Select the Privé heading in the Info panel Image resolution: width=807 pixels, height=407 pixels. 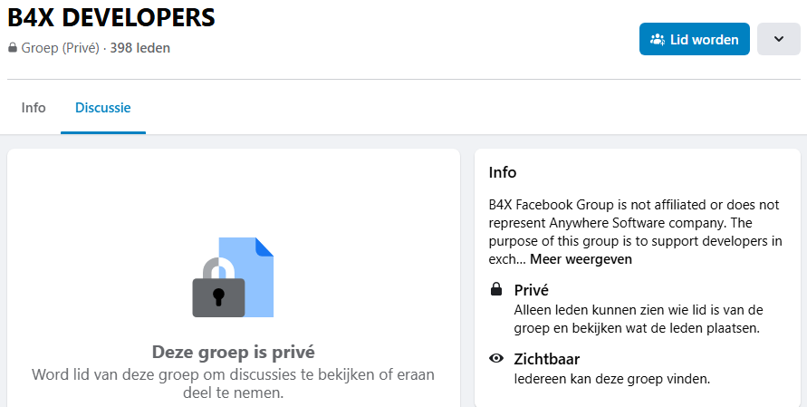[x=532, y=290]
